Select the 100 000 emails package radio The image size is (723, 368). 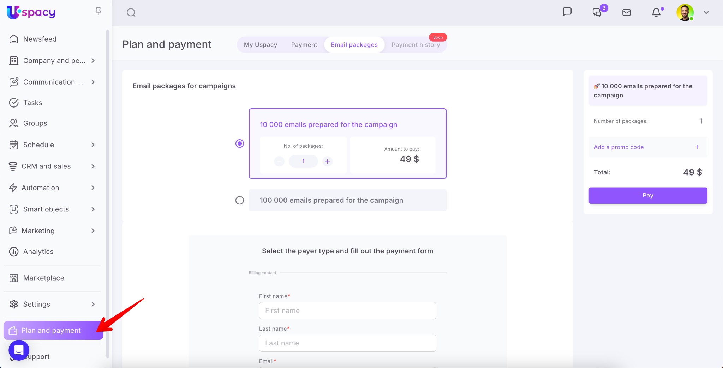(240, 200)
